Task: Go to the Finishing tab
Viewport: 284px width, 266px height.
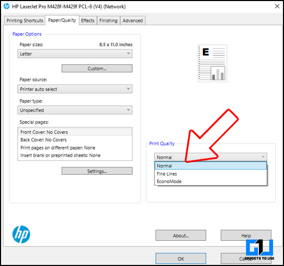Action: pyautogui.click(x=108, y=20)
